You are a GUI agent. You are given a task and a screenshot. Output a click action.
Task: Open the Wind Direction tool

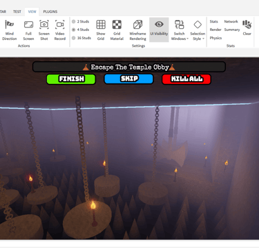point(10,30)
